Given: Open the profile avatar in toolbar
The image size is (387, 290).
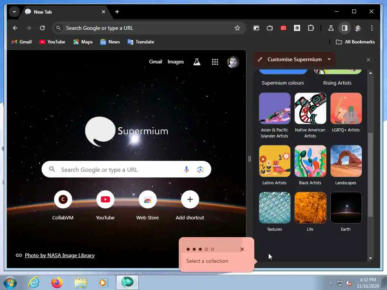Looking at the screenshot, I should coord(358,28).
